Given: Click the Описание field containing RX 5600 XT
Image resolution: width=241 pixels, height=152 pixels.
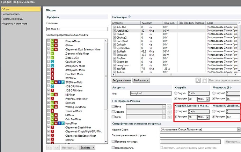Looking at the screenshot, I should [x=77, y=29].
